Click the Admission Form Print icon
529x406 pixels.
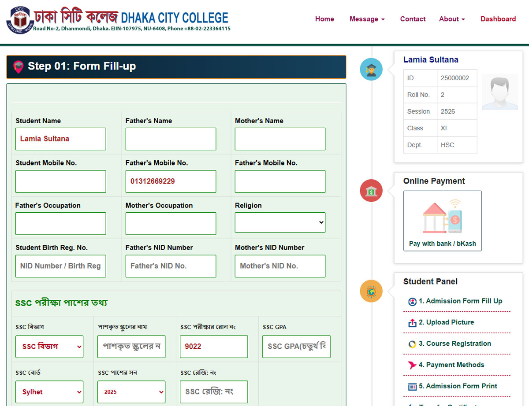point(412,387)
